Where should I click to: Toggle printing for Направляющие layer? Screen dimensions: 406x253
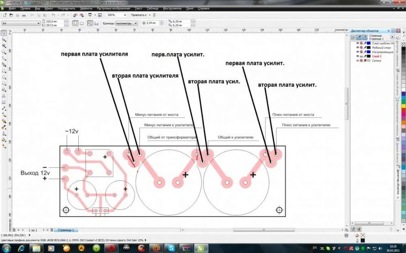tap(361, 52)
